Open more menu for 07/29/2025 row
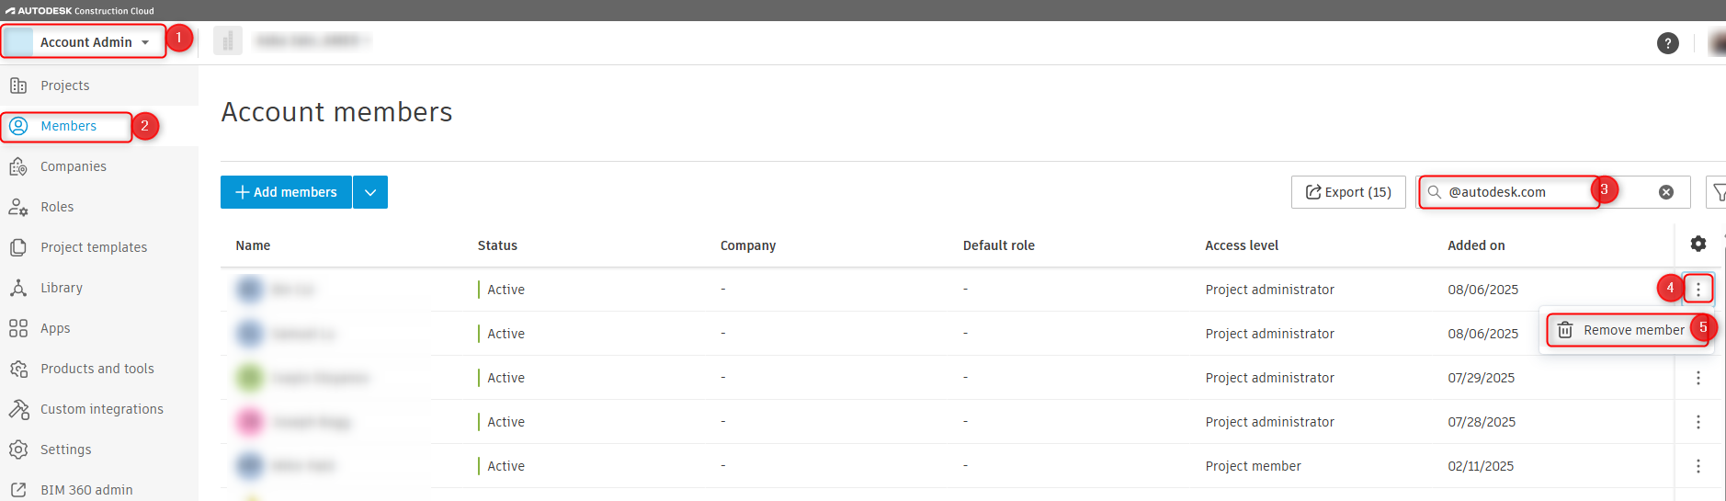The height and width of the screenshot is (501, 1726). (x=1698, y=378)
